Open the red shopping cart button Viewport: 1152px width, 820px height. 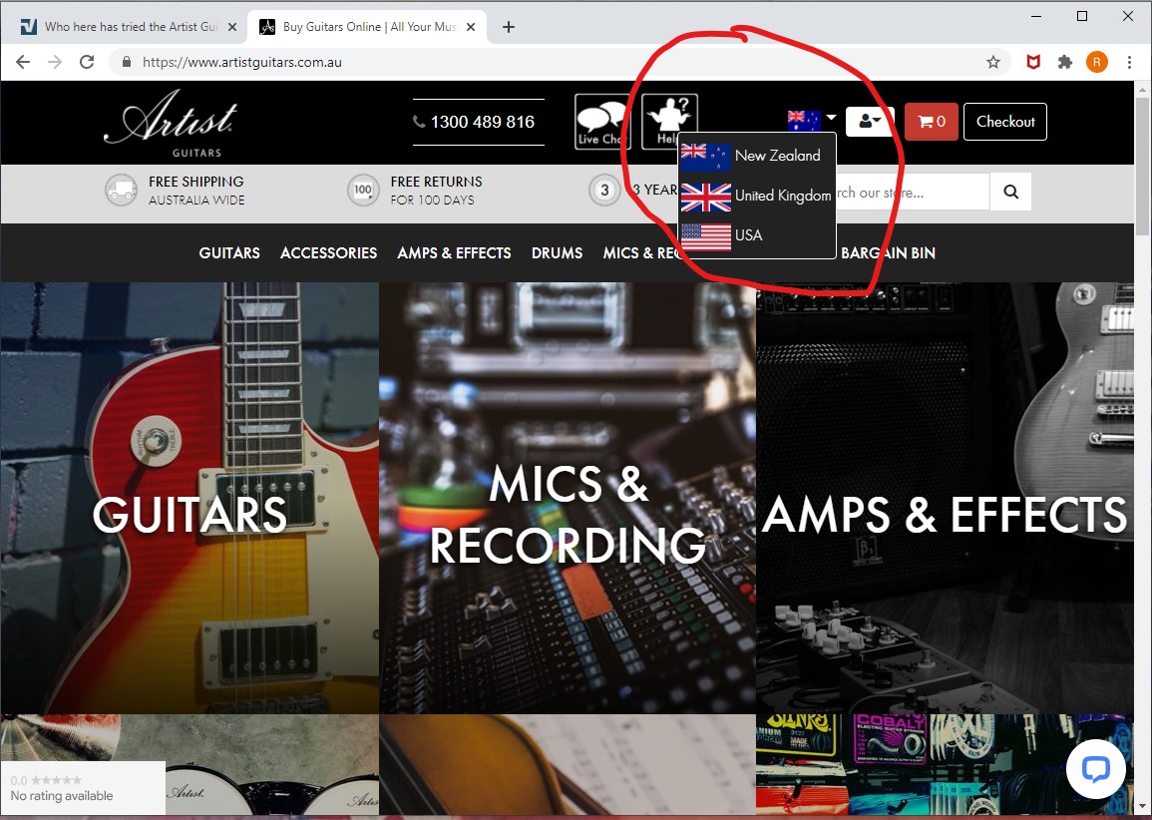931,122
